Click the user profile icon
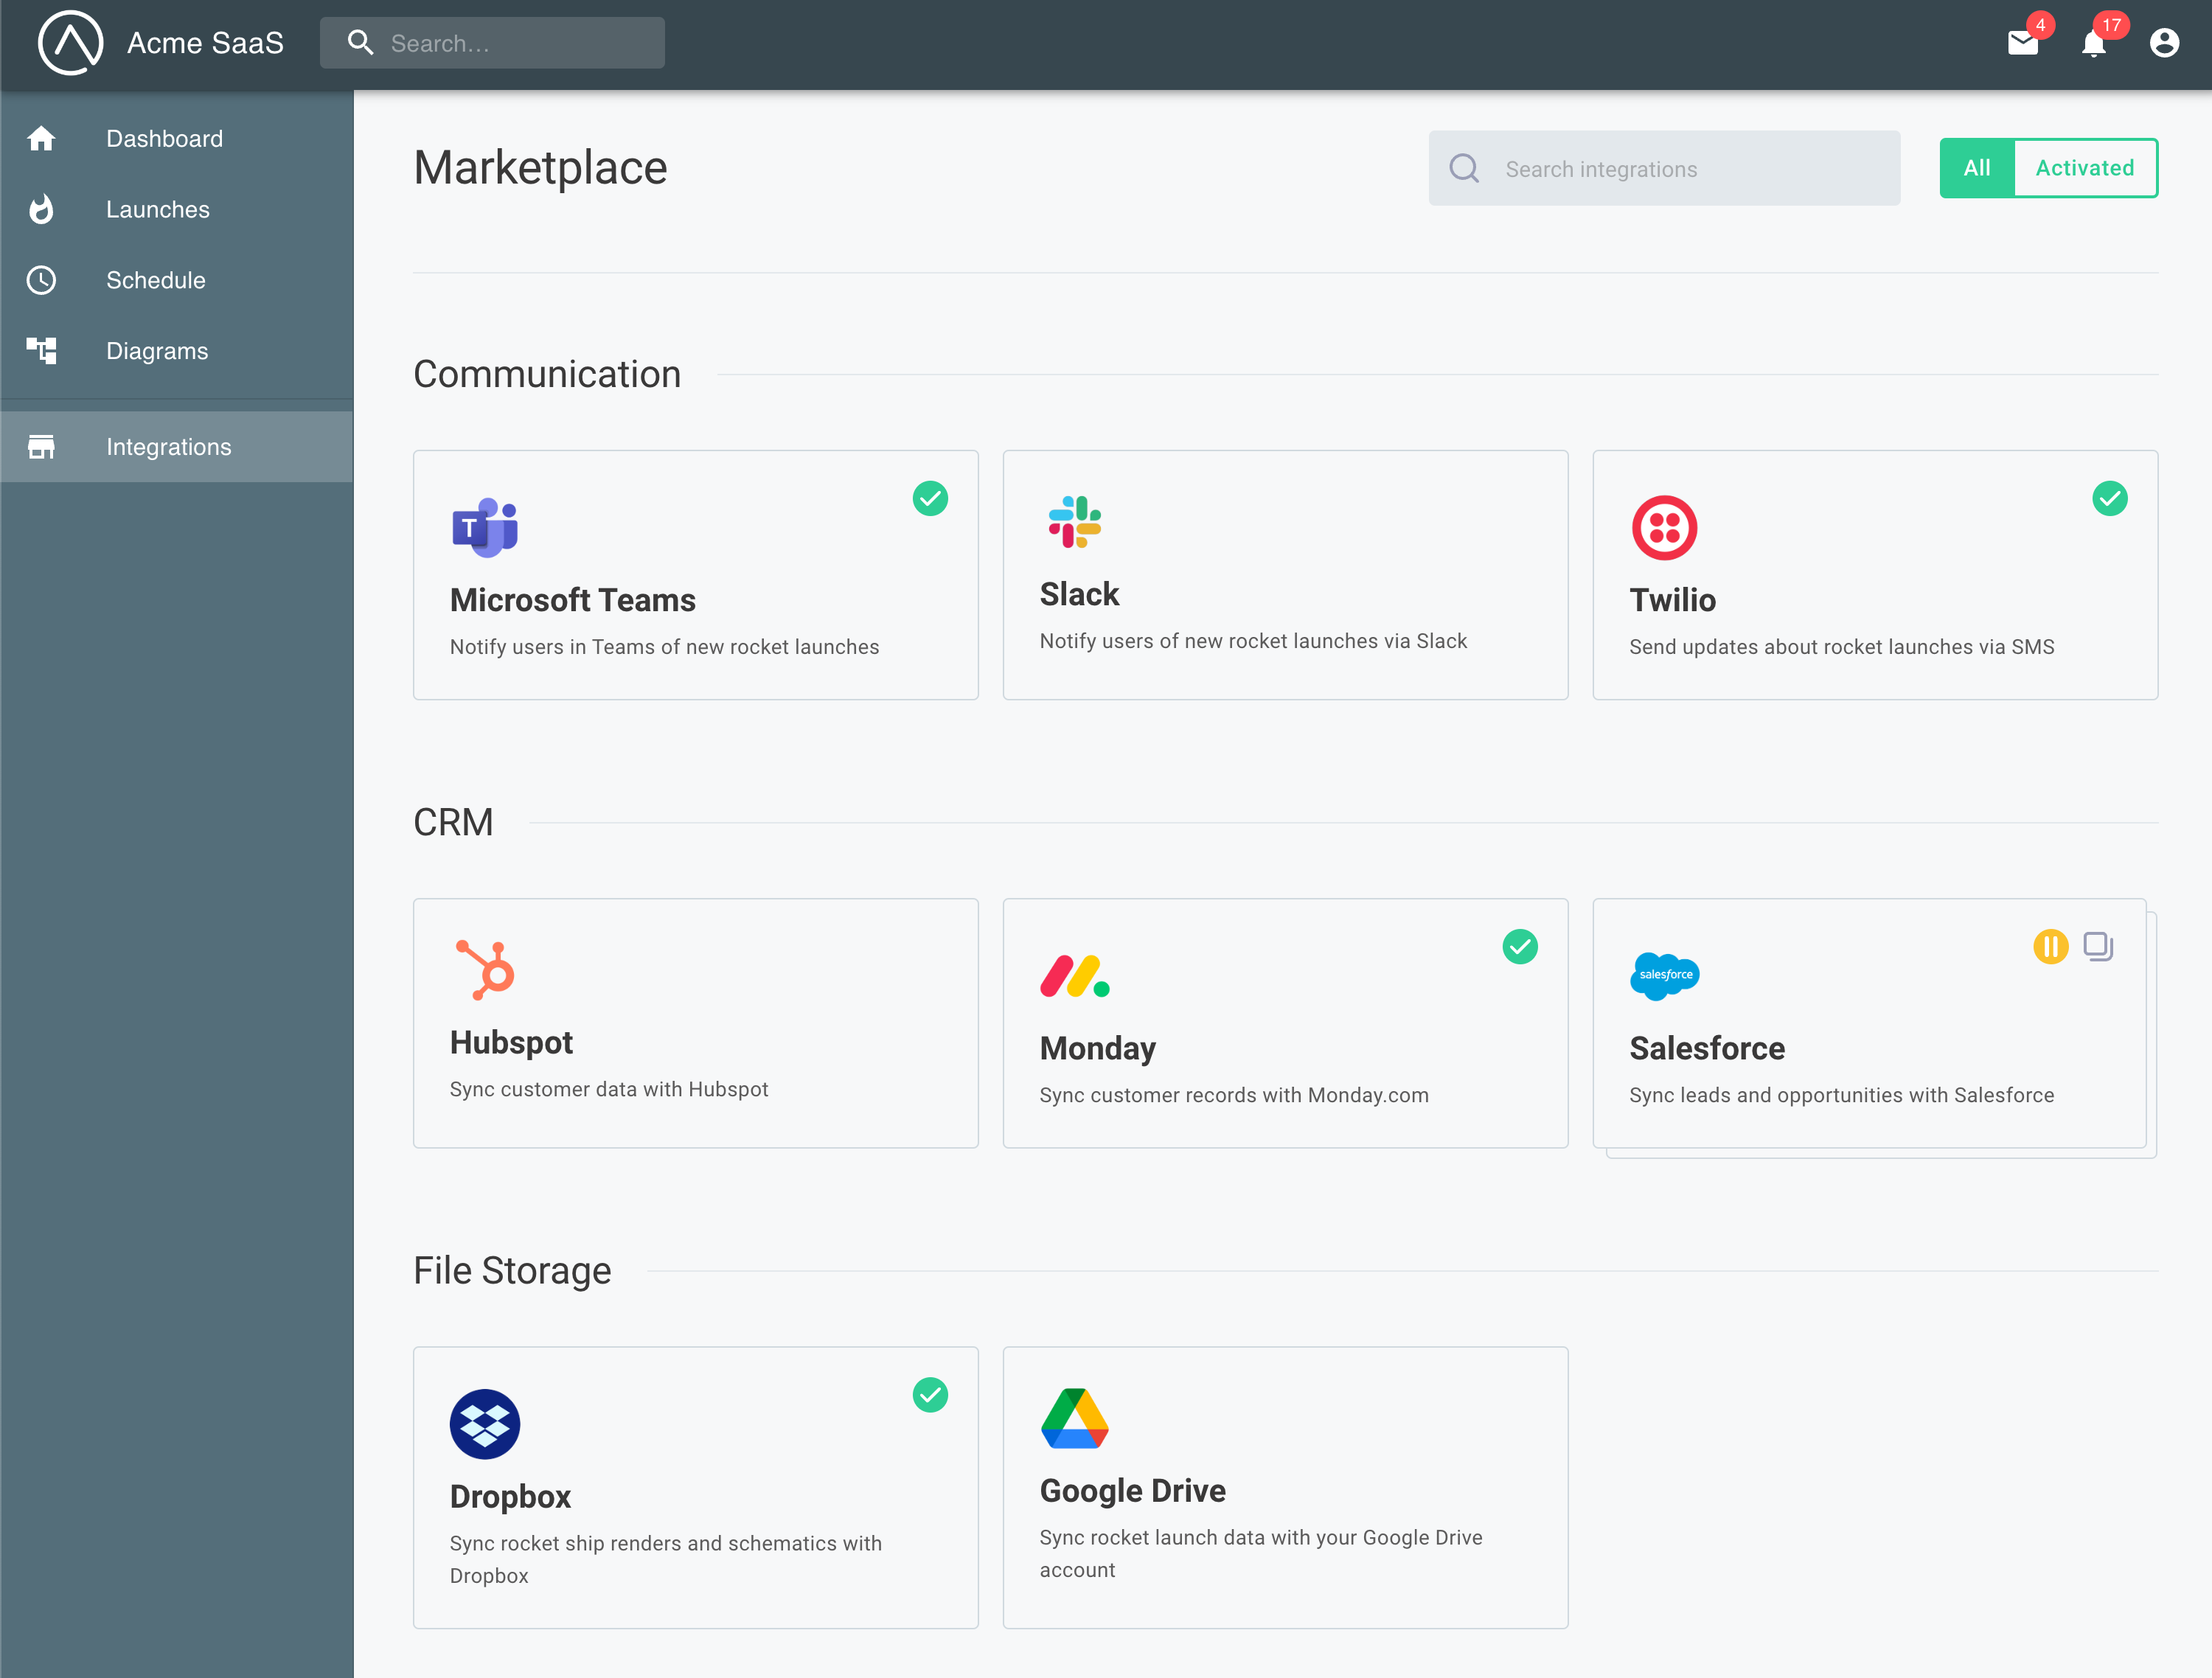This screenshot has width=2212, height=1678. [2163, 42]
